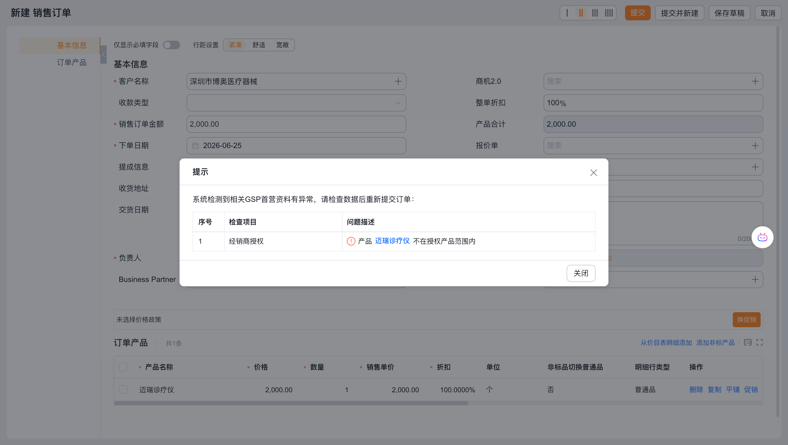Click the plus icon in the field right of 提成信息
This screenshot has width=788, height=445.
click(755, 167)
